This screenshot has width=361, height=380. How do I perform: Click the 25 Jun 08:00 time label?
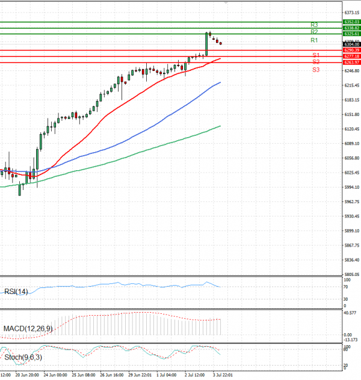[84, 375]
